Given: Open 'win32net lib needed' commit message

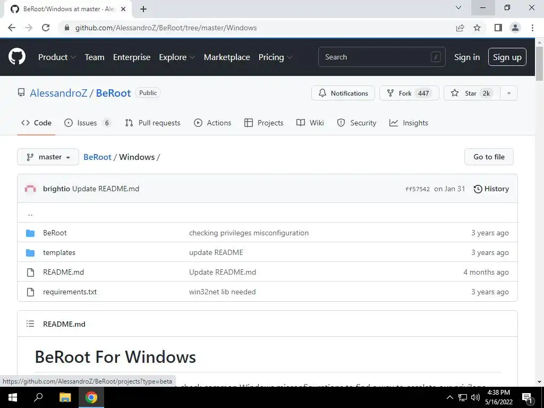Looking at the screenshot, I should click(x=223, y=292).
